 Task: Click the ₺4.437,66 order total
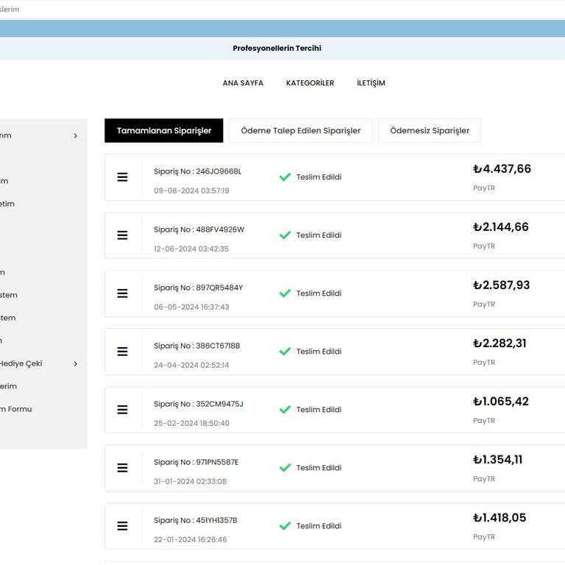click(x=502, y=169)
